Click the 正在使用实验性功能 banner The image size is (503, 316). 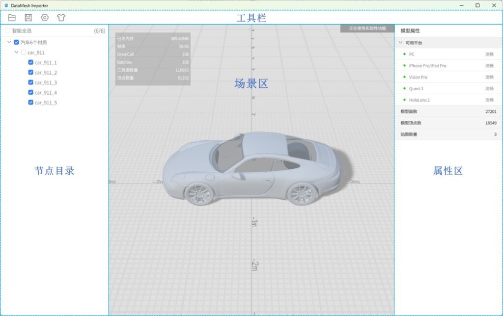point(367,28)
